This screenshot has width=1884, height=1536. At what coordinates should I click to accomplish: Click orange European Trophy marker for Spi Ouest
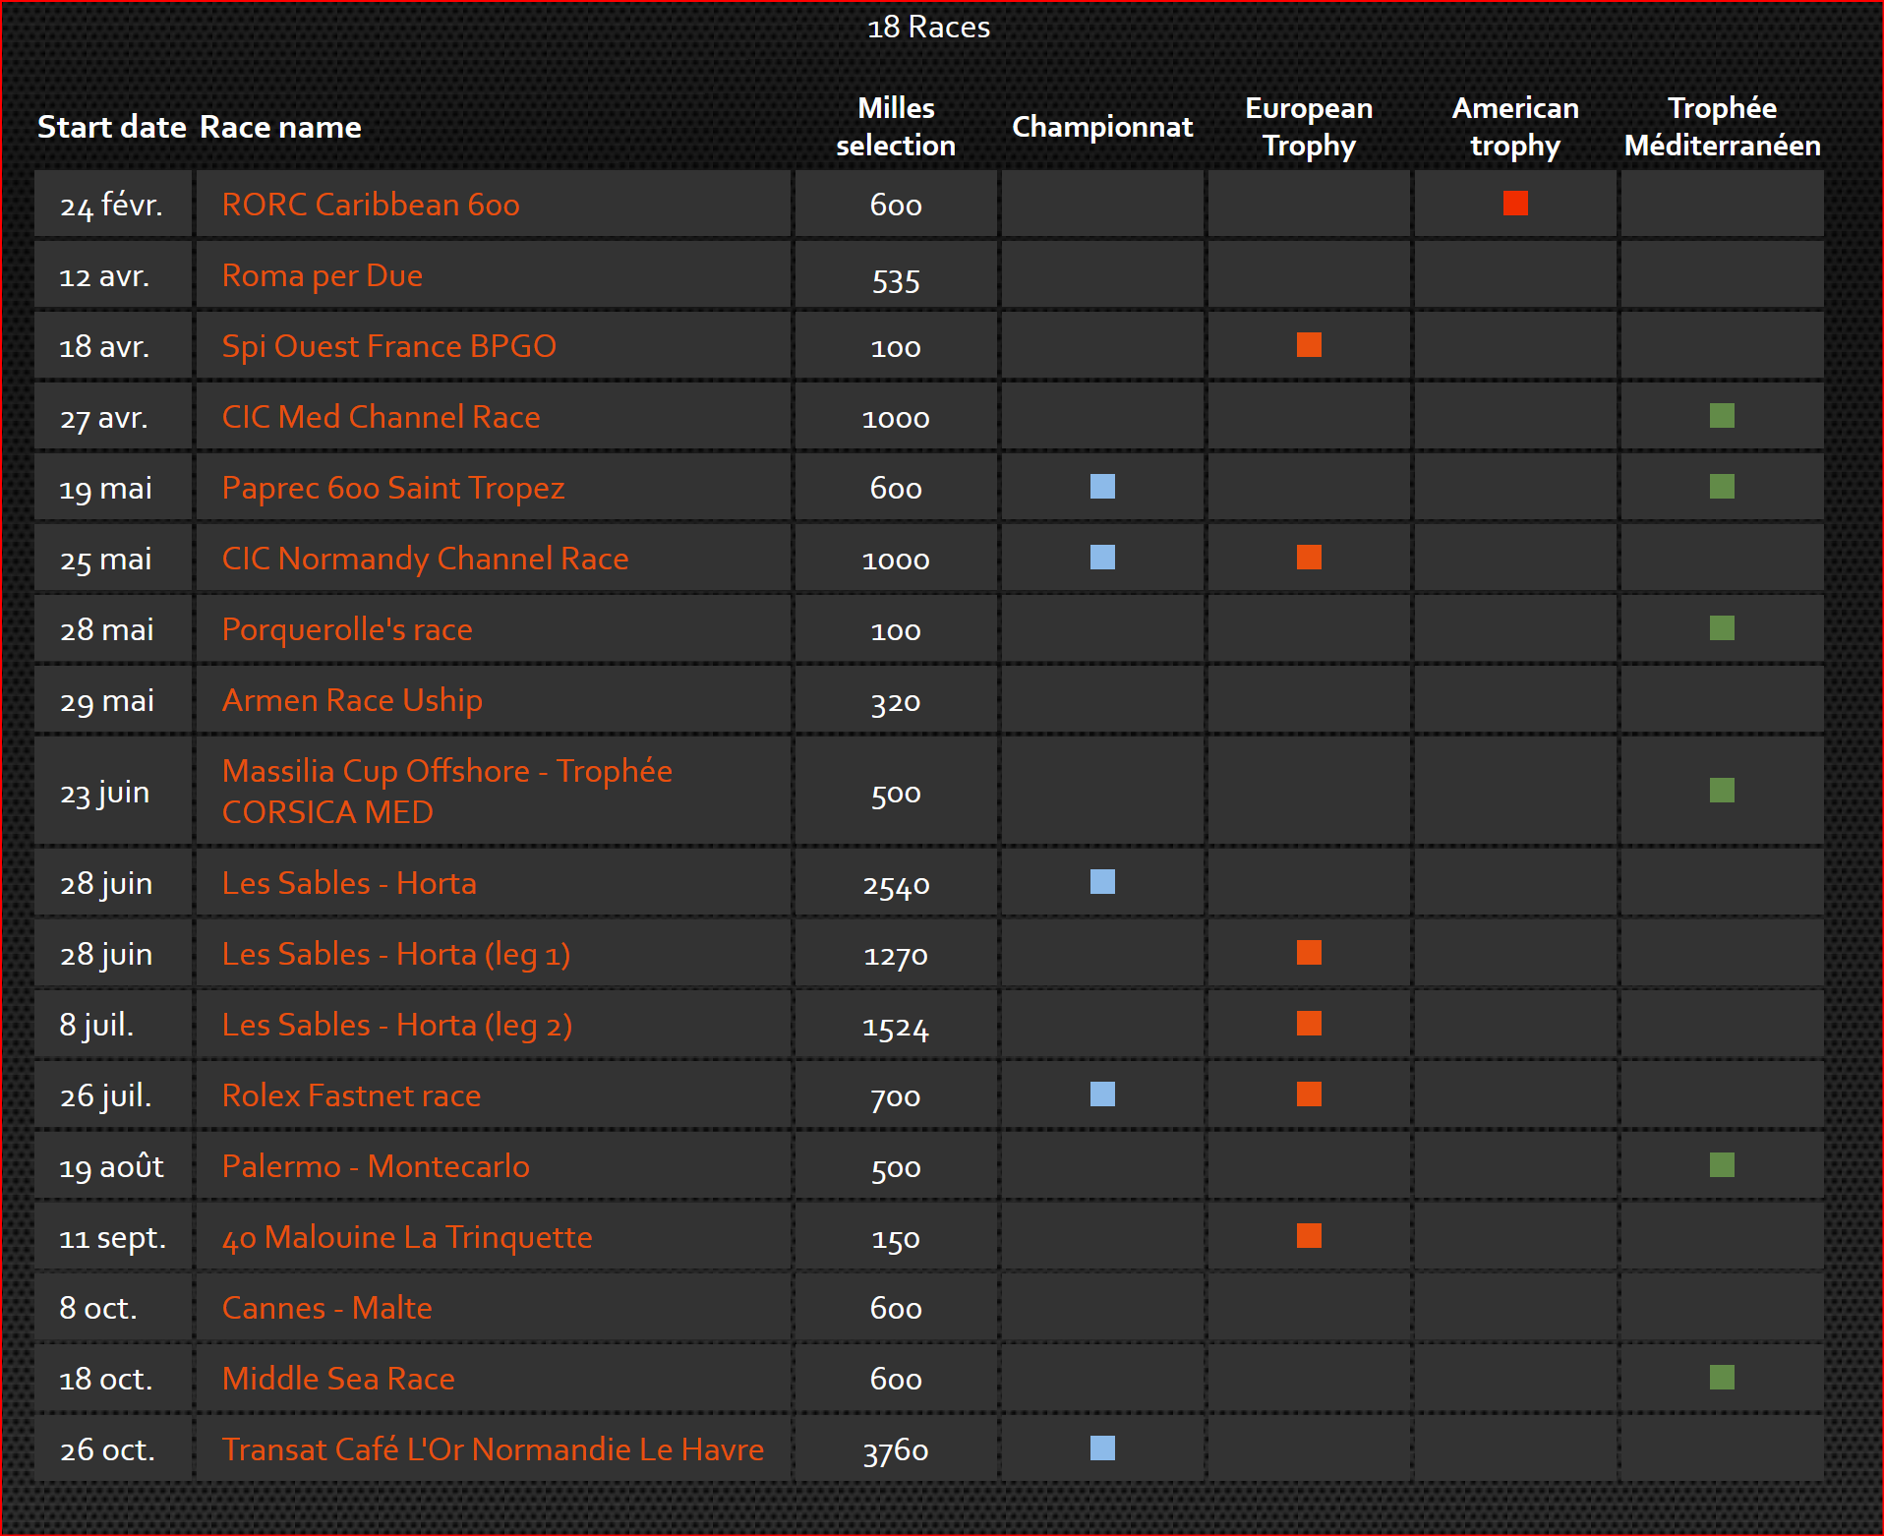pos(1309,345)
